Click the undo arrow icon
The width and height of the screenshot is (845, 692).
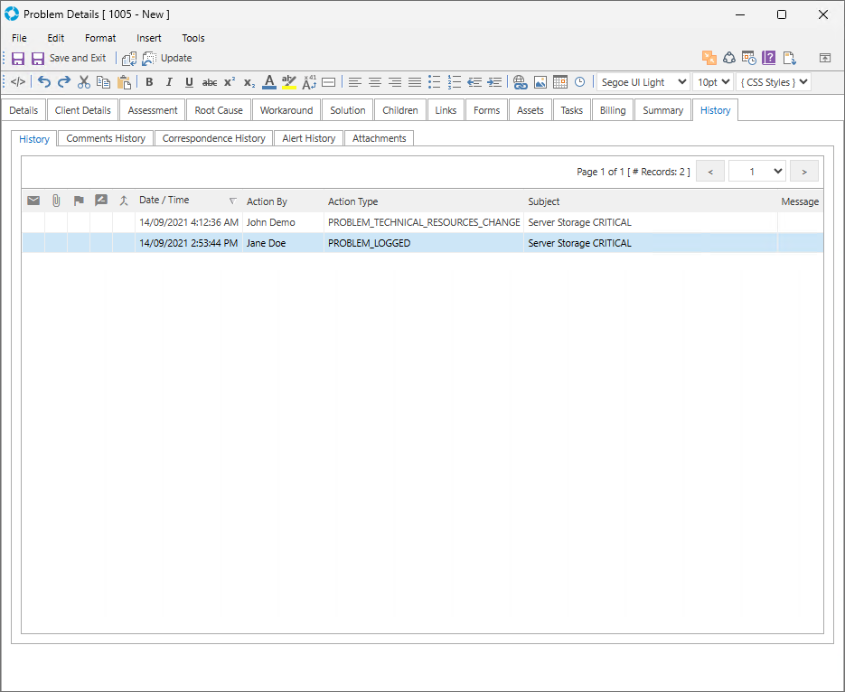pyautogui.click(x=44, y=82)
